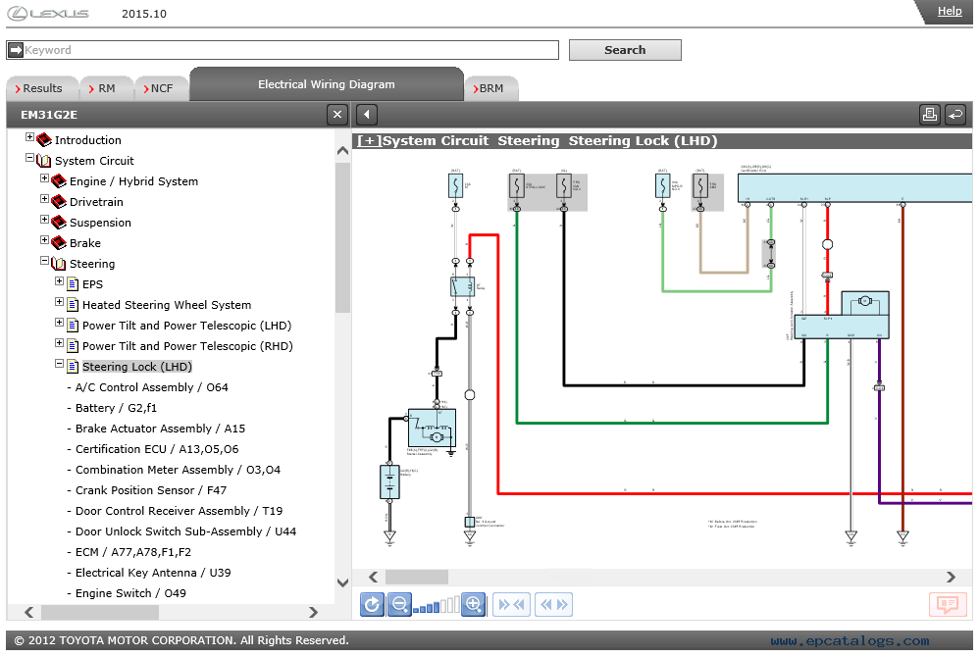Select Engine Switch / O49

pyautogui.click(x=130, y=592)
